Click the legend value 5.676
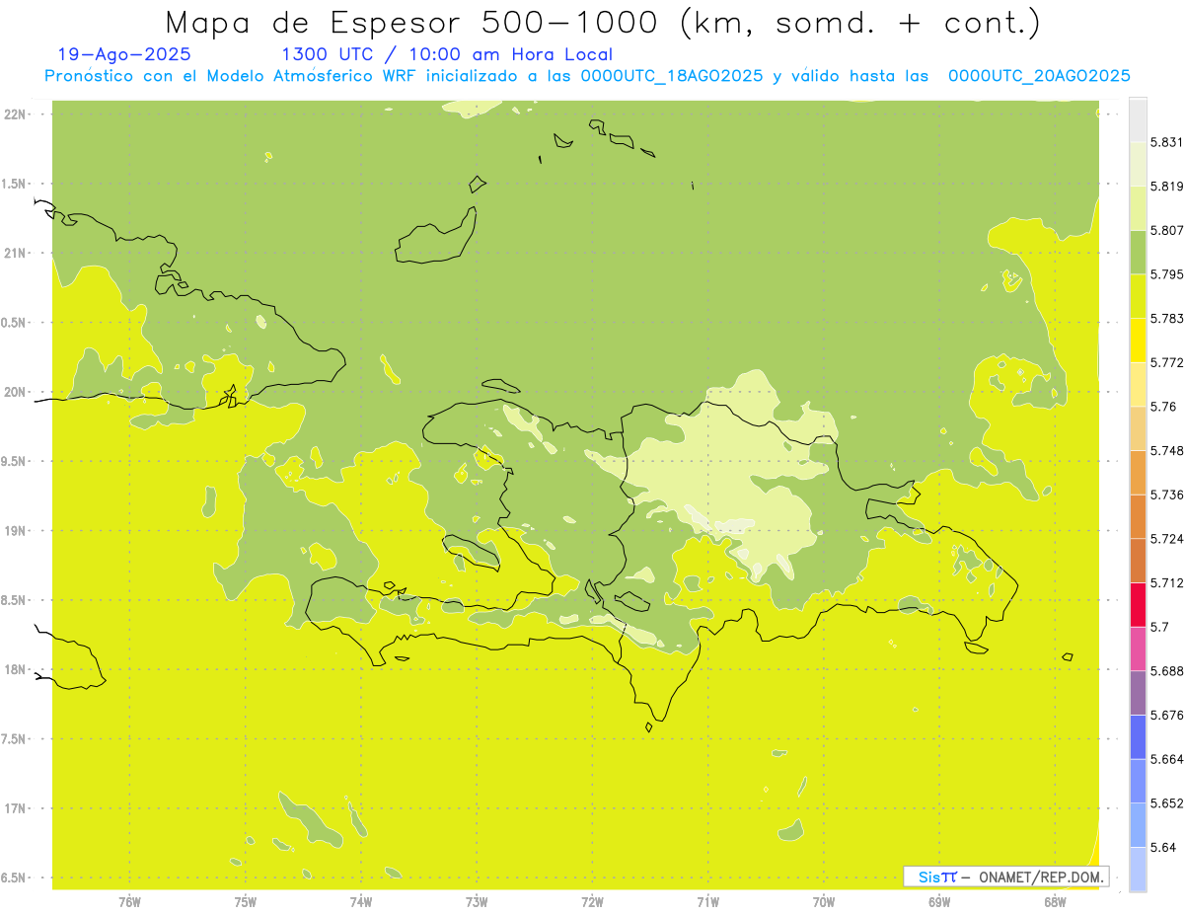The width and height of the screenshot is (1184, 915). 1166,716
